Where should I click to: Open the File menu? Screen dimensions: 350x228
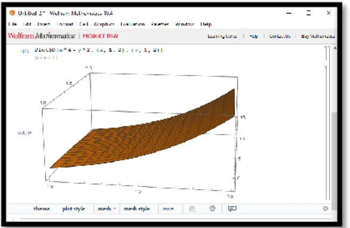[x=12, y=24]
